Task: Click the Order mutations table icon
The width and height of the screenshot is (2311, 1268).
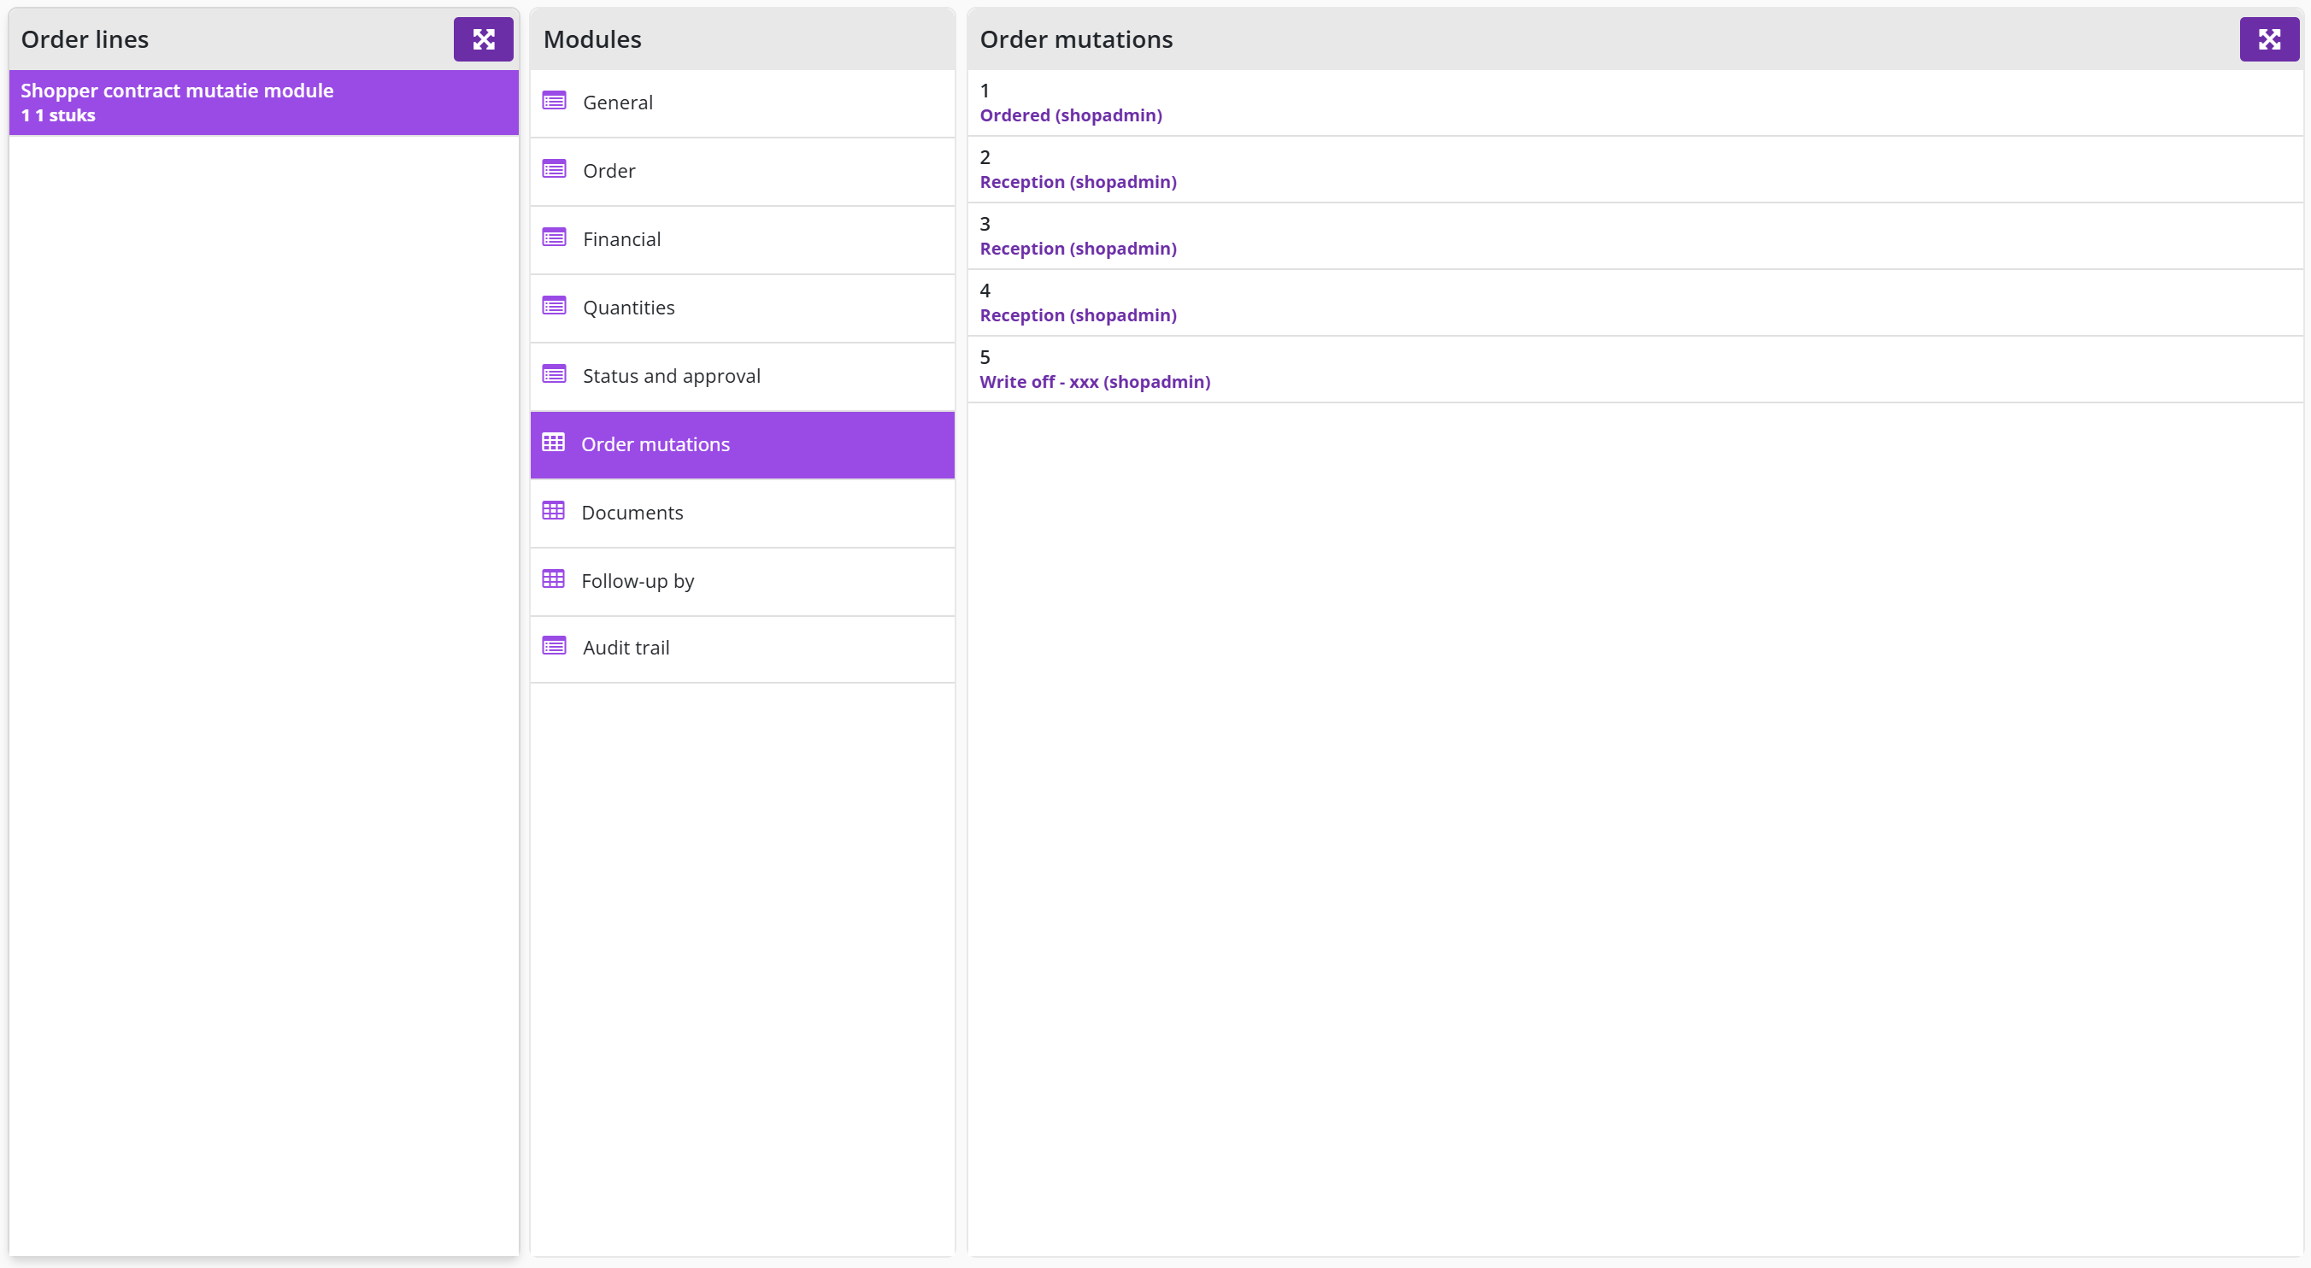Action: coord(554,443)
